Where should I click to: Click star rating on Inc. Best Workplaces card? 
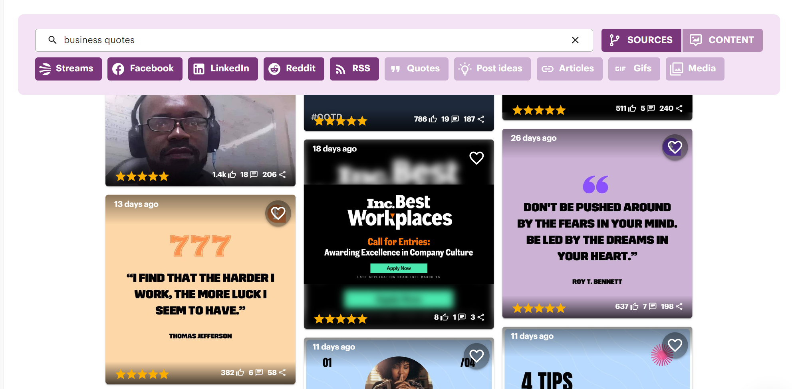click(x=341, y=319)
